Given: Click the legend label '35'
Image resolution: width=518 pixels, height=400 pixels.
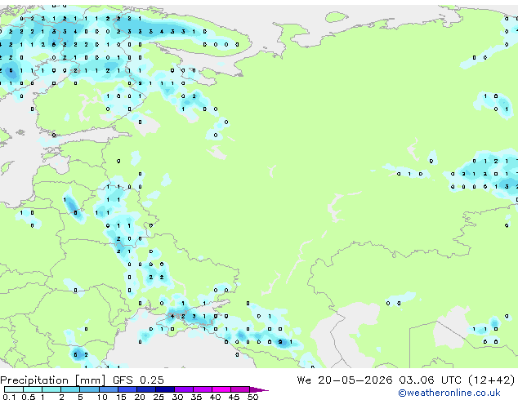Looking at the screenshot, I should tap(196, 397).
